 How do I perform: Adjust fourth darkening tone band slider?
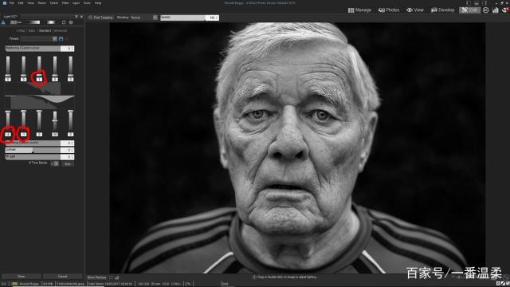click(55, 121)
